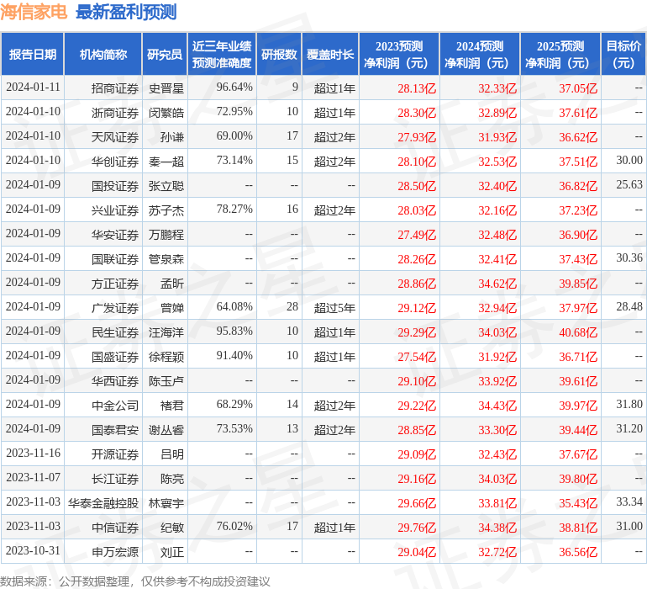Click researcher name 秦一超
Screen dimensions: 647x589
coord(166,162)
